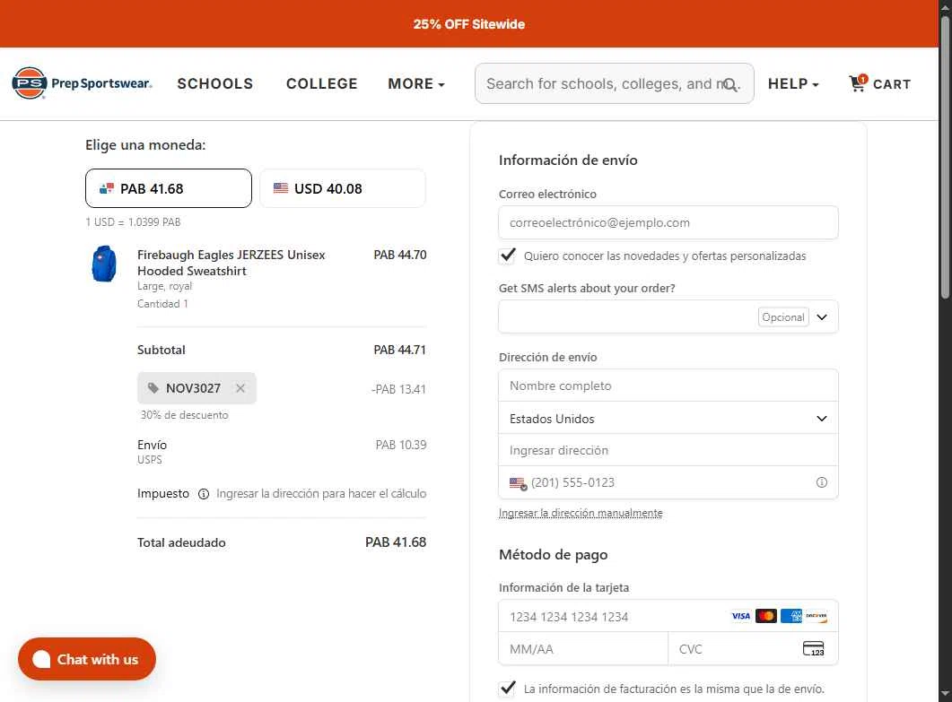The height and width of the screenshot is (702, 952).
Task: Go to SCHOOLS section
Action: click(215, 83)
